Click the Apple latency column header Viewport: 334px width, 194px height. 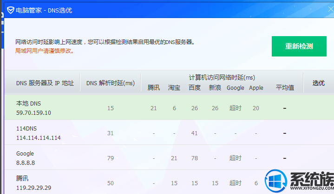(256, 88)
